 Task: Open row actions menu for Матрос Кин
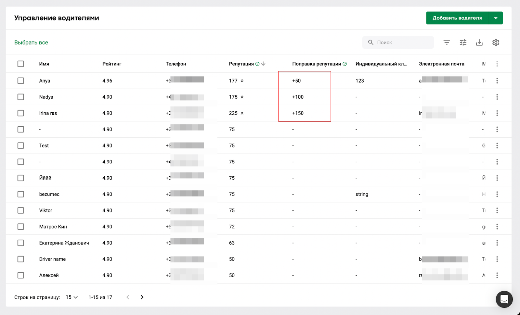click(x=497, y=227)
